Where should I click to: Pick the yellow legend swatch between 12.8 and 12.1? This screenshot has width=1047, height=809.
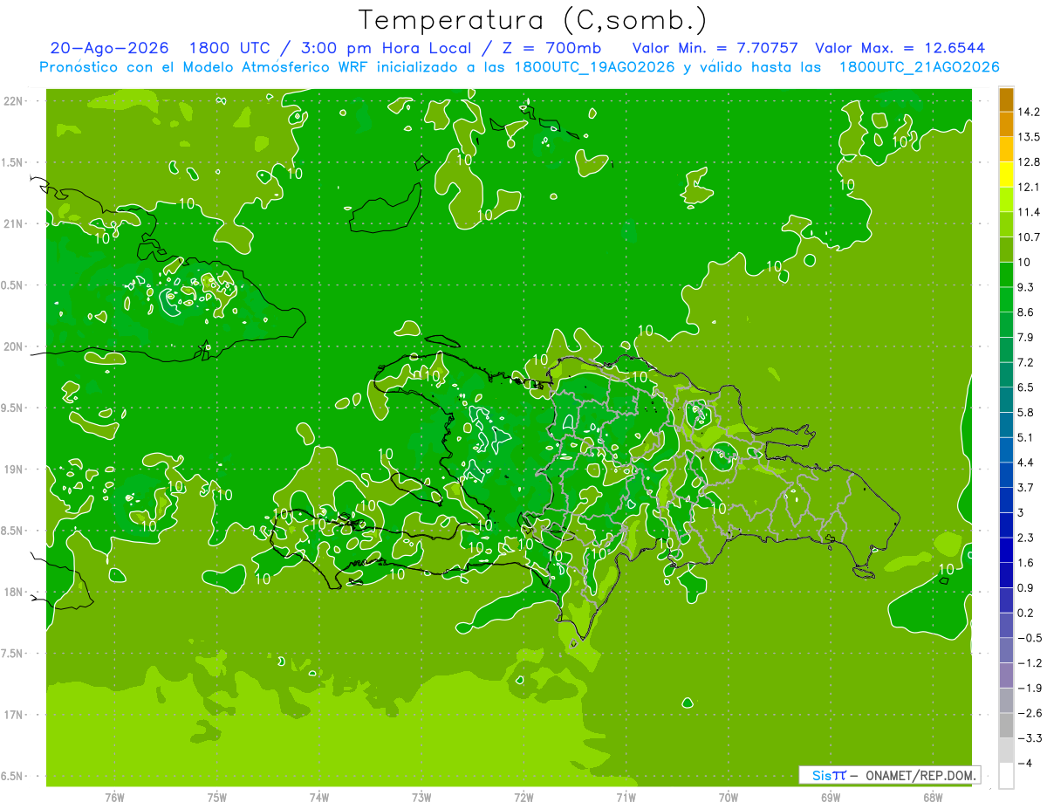pyautogui.click(x=1006, y=175)
